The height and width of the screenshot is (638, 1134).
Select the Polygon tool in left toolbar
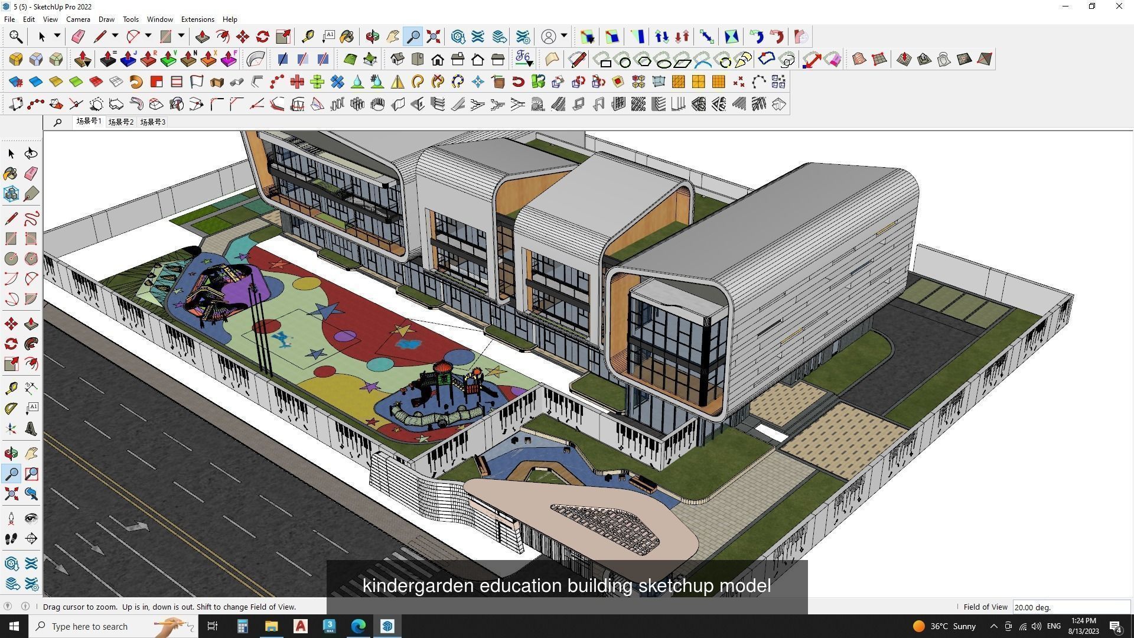click(x=31, y=259)
